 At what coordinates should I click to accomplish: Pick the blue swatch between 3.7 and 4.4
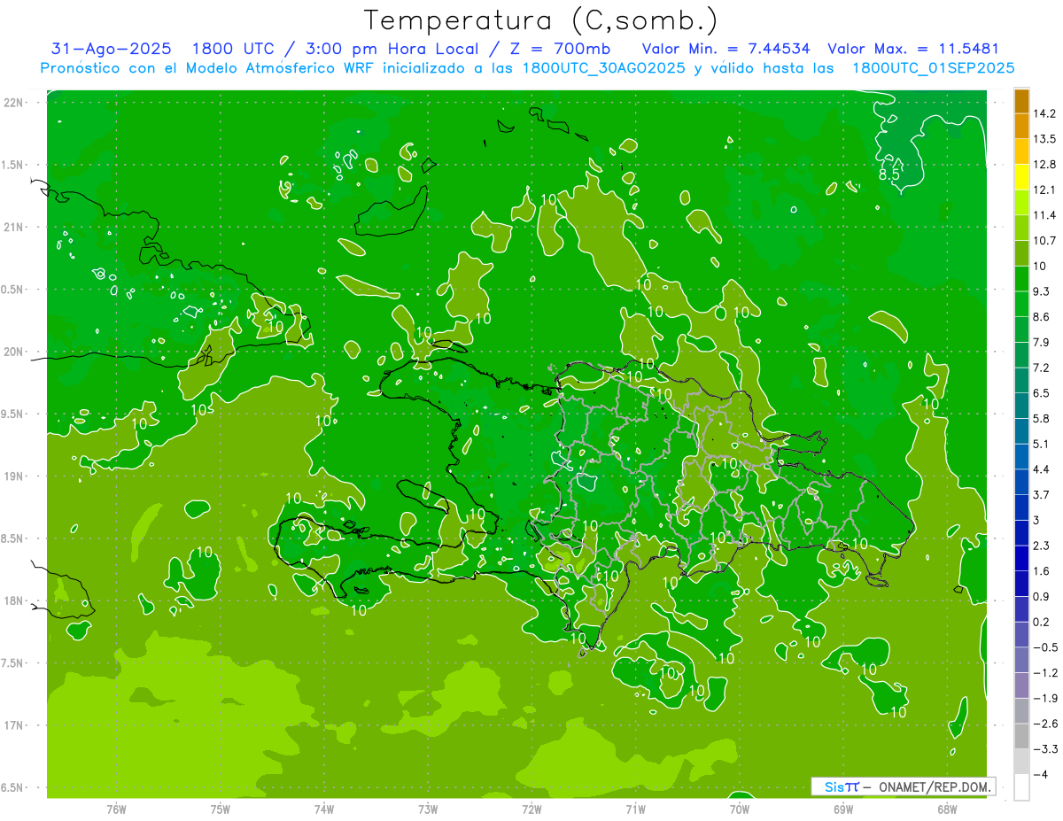pos(1021,481)
